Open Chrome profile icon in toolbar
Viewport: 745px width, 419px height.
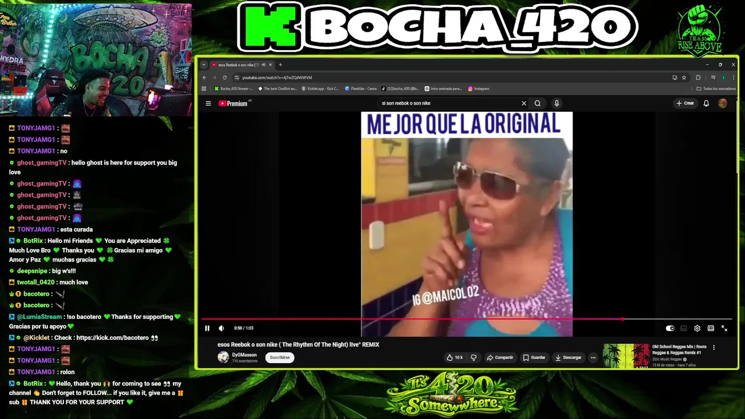pyautogui.click(x=723, y=77)
